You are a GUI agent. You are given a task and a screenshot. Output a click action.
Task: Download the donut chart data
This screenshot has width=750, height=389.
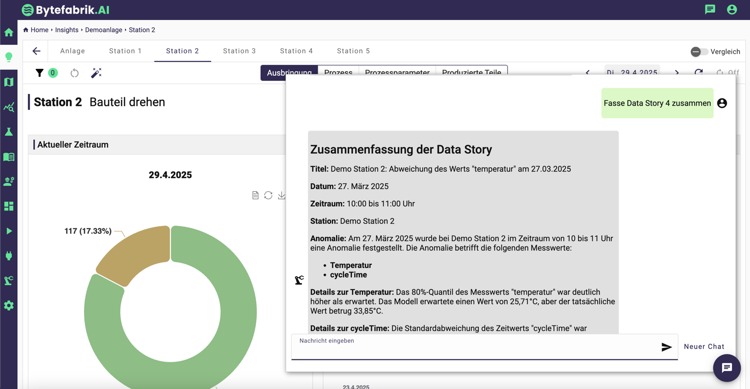[282, 195]
